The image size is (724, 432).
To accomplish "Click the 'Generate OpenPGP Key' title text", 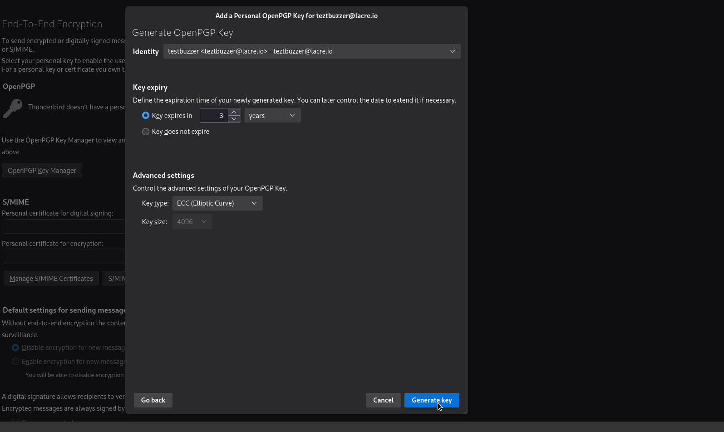I will [x=182, y=33].
